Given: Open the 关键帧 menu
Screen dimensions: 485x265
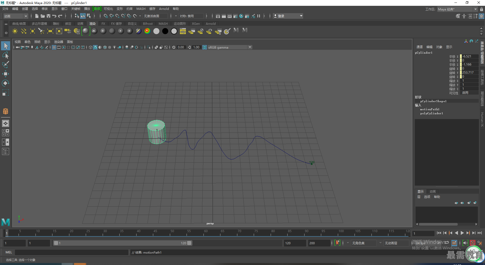Looking at the screenshot, I should point(76,9).
